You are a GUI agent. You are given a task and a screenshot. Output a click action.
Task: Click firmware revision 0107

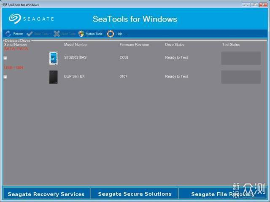[x=123, y=76]
